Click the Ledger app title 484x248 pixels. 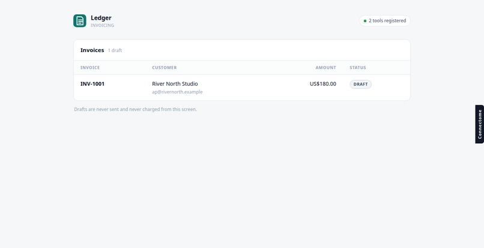pyautogui.click(x=101, y=18)
